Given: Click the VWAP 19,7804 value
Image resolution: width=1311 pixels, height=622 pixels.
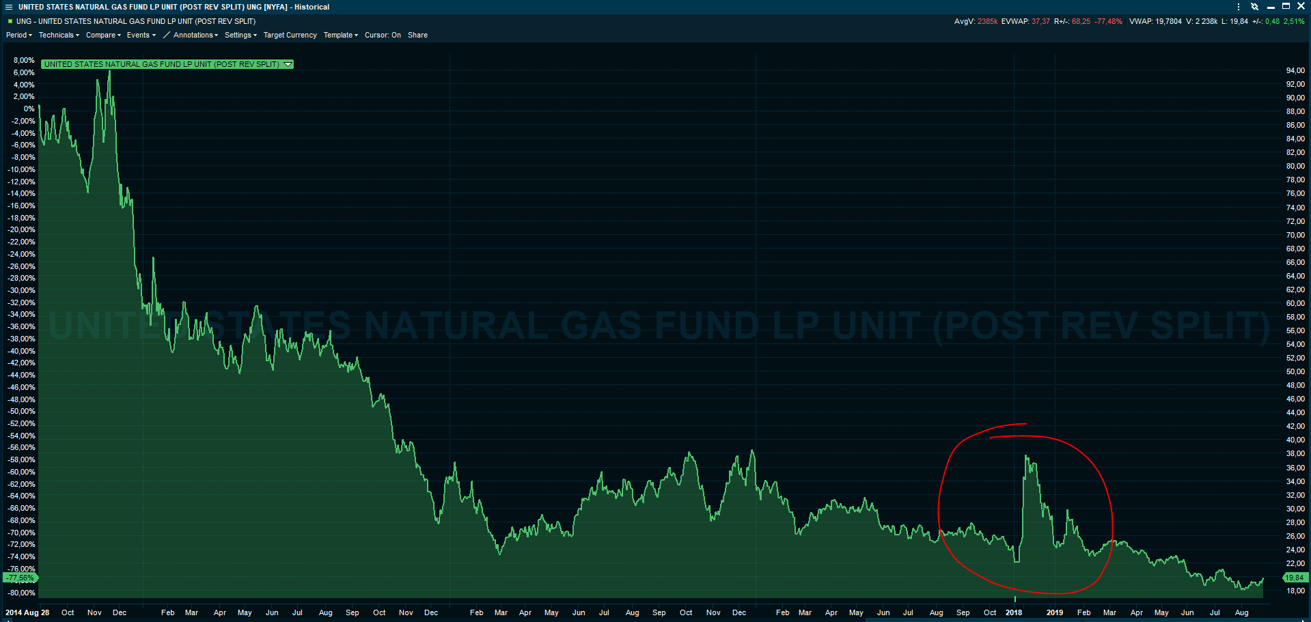Looking at the screenshot, I should click(1155, 21).
